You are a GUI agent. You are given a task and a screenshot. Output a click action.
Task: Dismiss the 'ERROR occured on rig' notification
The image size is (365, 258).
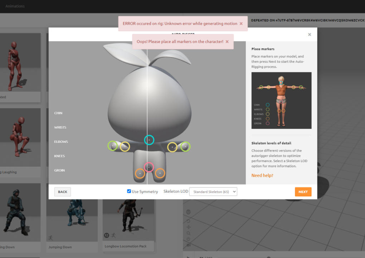click(x=241, y=24)
